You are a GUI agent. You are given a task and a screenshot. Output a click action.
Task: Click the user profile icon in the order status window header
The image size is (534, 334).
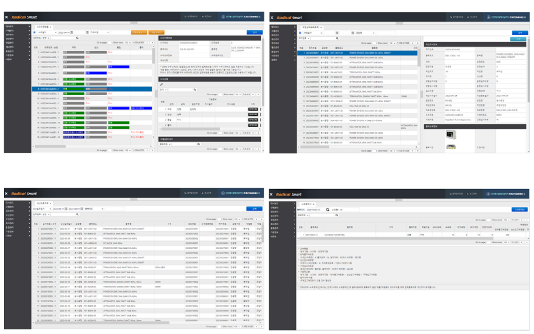(x=223, y=18)
